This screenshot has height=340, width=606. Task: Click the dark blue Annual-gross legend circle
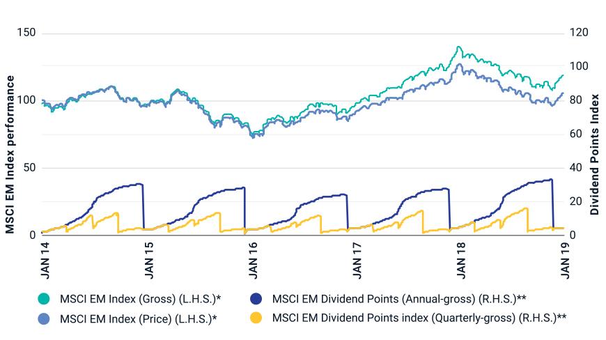[x=255, y=299]
